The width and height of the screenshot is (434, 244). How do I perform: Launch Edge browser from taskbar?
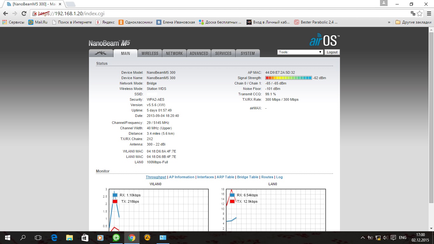54,237
